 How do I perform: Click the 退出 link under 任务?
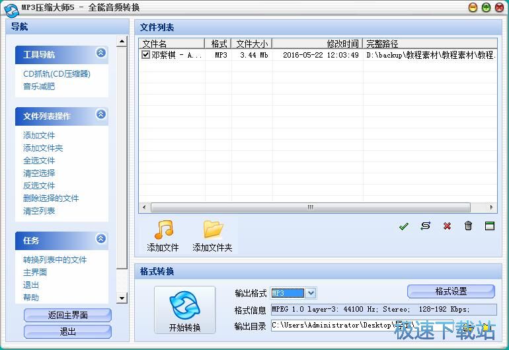(31, 285)
